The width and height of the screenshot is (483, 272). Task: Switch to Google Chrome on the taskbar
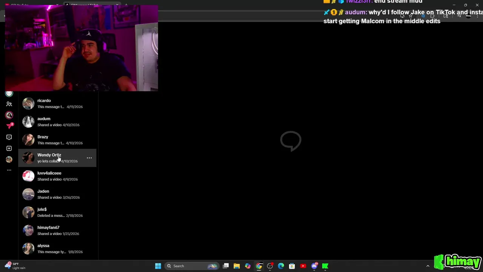click(259, 266)
